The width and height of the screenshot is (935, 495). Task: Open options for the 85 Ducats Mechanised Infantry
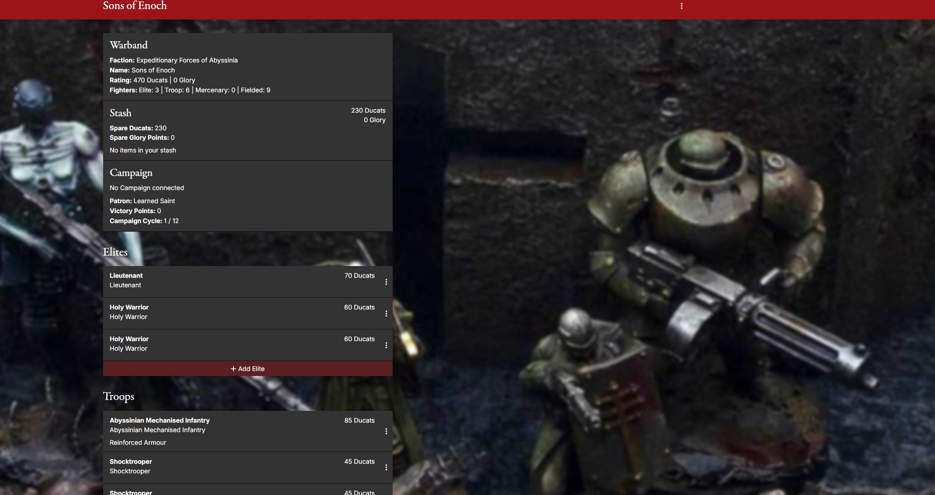click(386, 431)
